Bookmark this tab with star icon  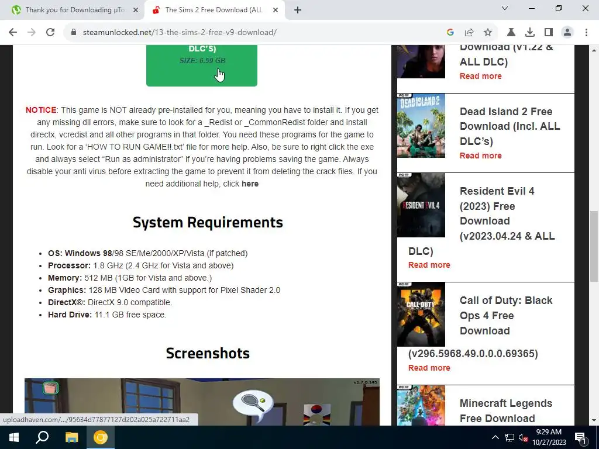pos(488,33)
